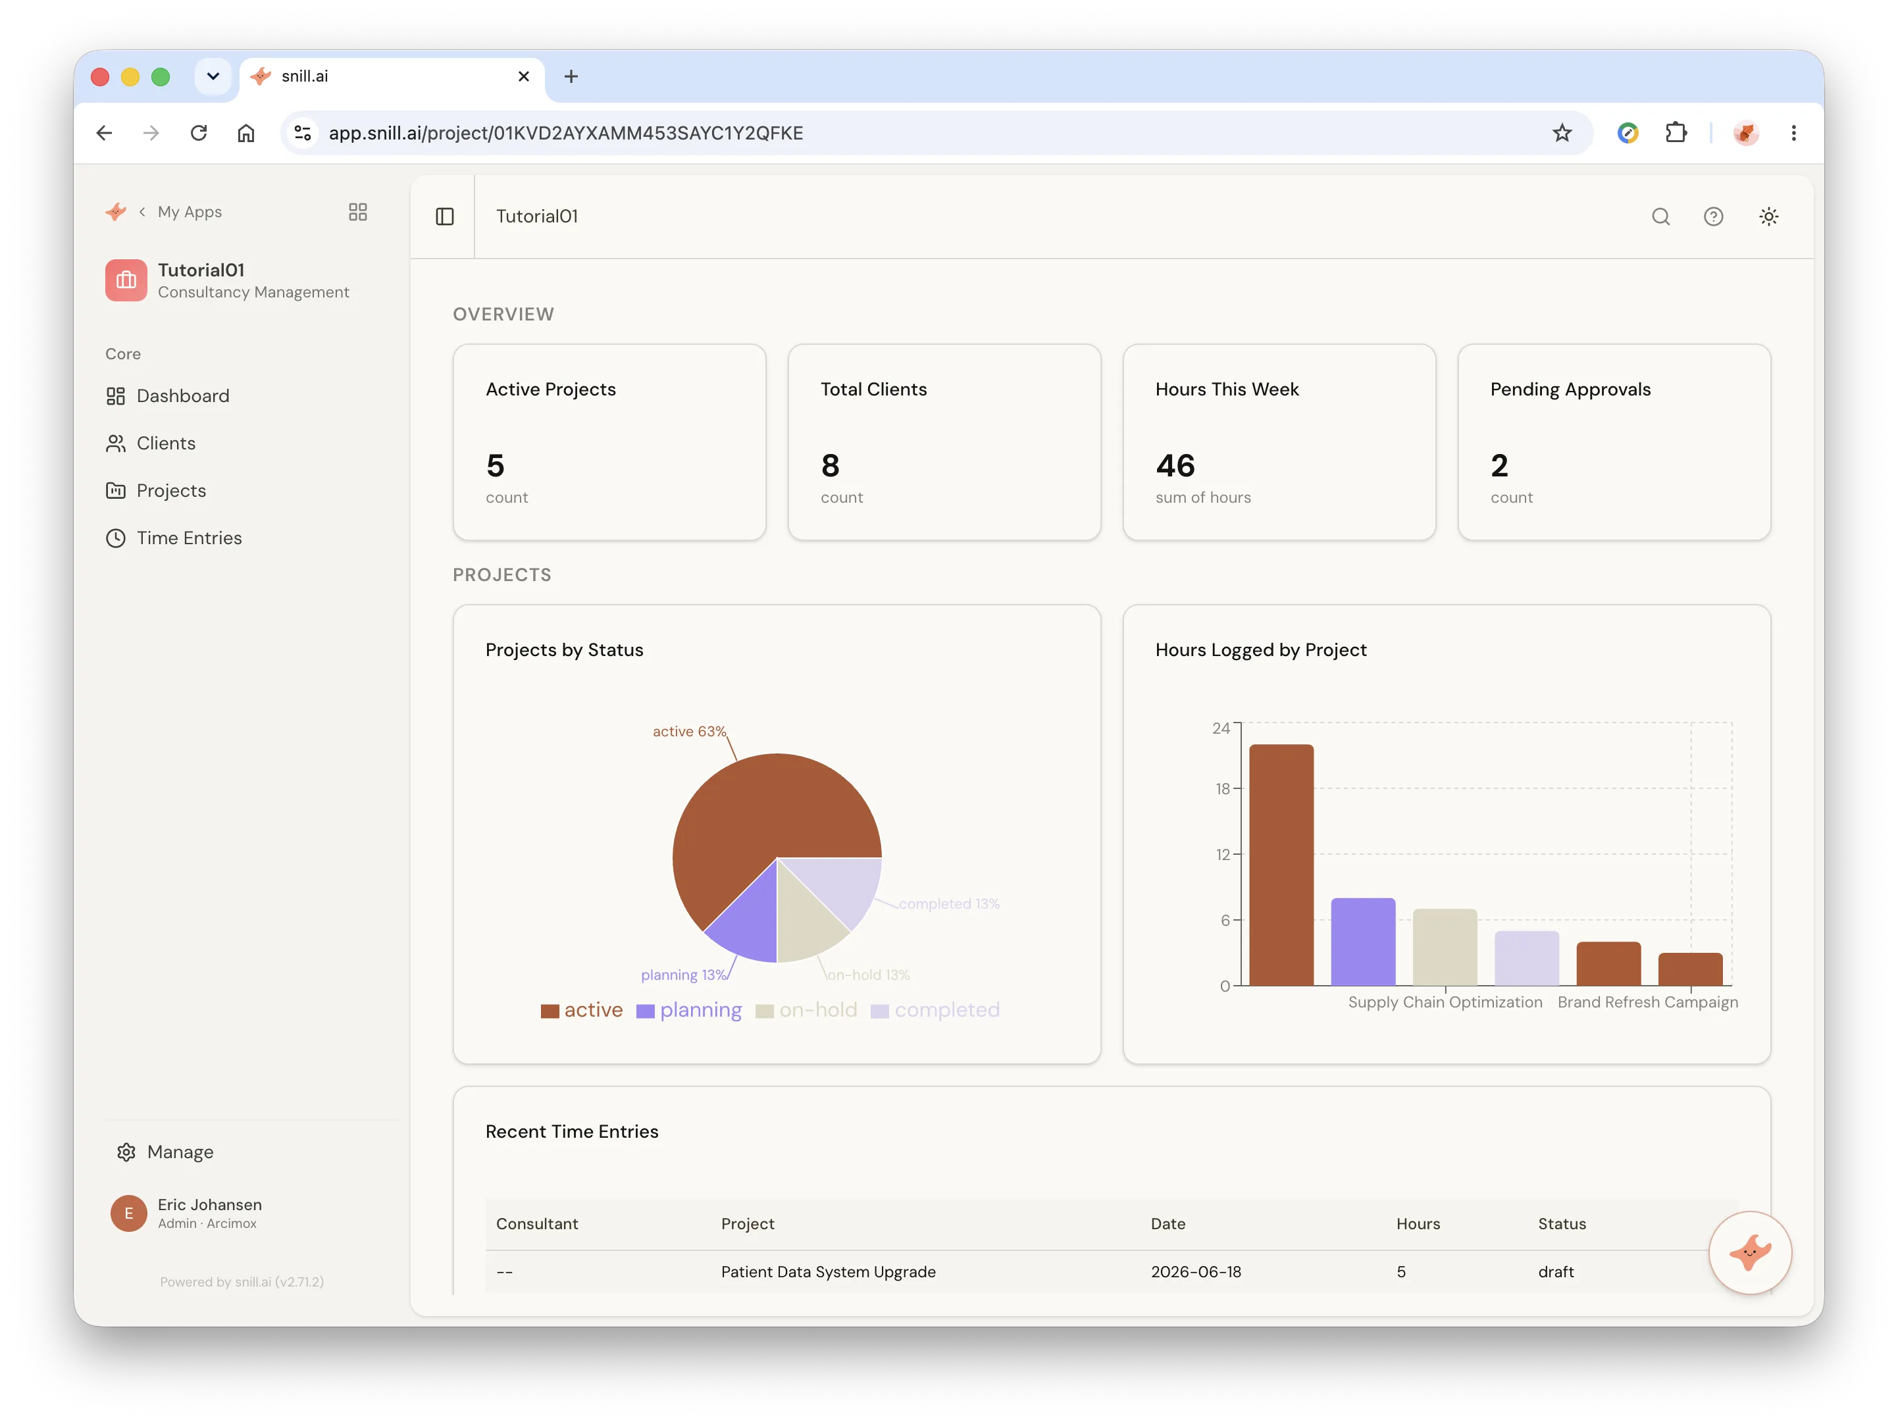
Task: Toggle the on-hold legend item
Action: click(x=807, y=1009)
